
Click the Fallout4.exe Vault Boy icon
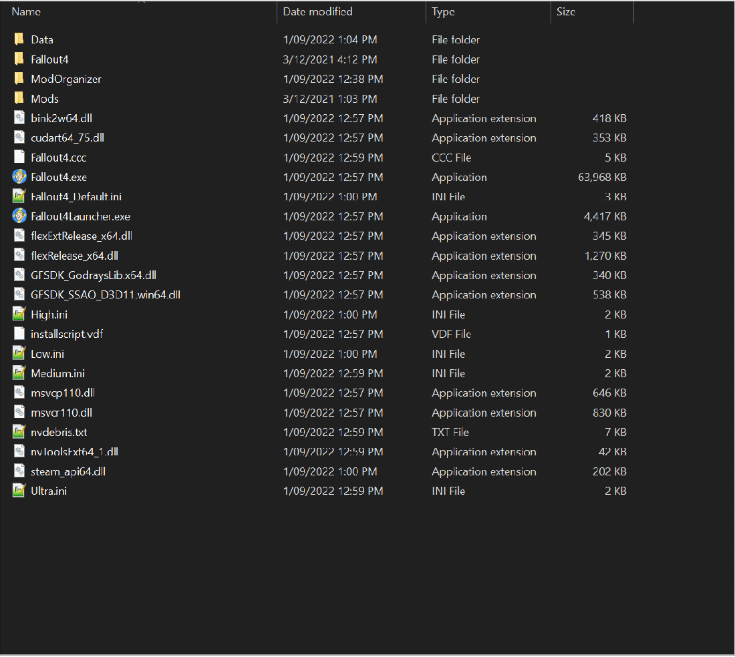tap(19, 177)
